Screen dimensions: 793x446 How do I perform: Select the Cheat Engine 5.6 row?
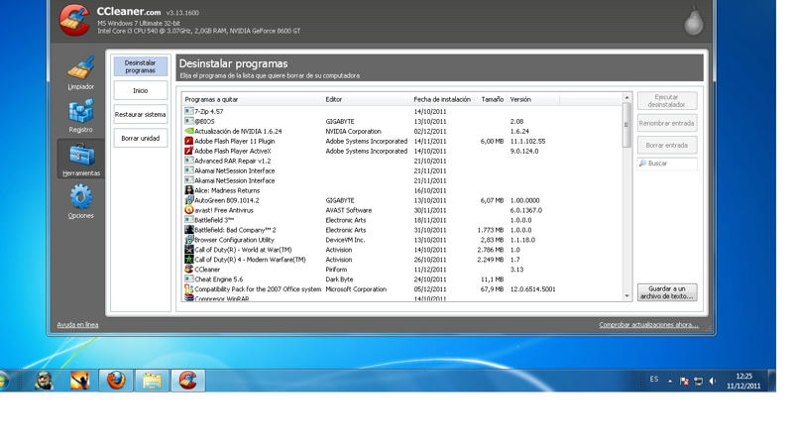point(402,279)
